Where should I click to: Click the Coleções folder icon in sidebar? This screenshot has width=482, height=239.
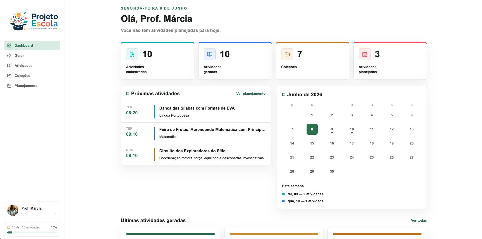(9, 76)
